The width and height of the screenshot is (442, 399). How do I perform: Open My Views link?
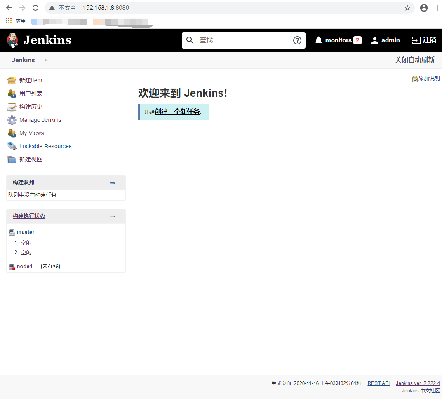tap(32, 133)
